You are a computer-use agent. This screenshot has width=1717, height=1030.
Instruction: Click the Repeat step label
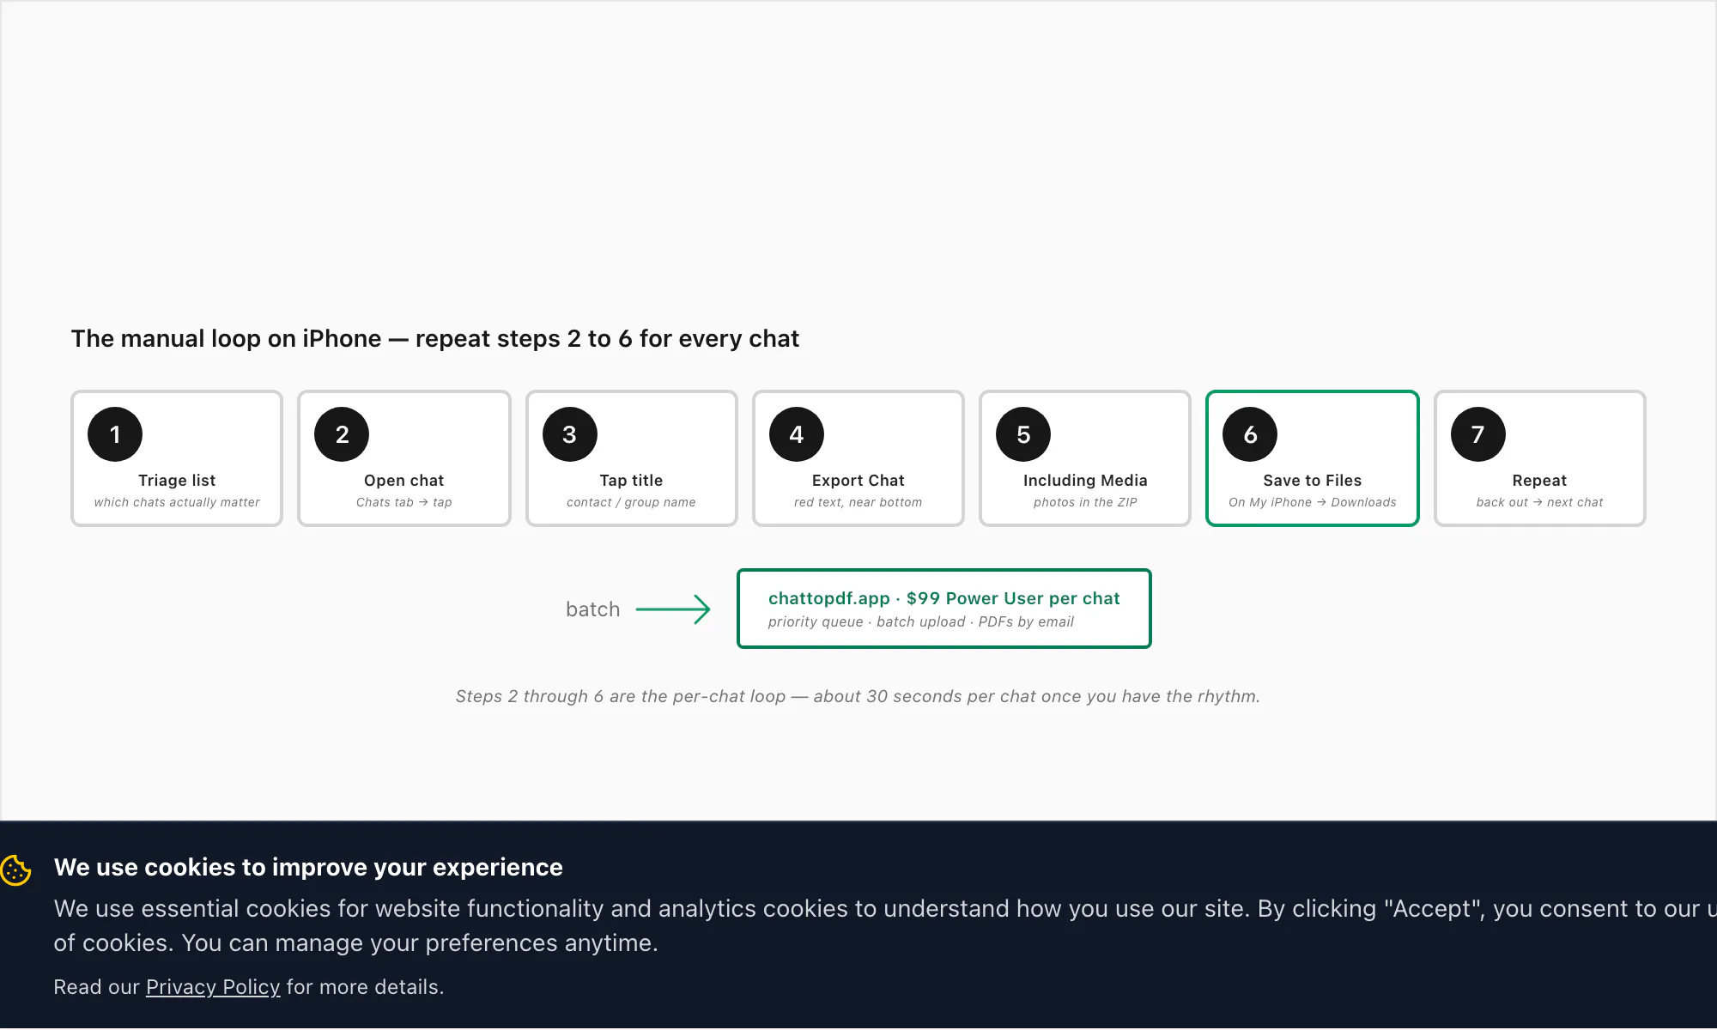pyautogui.click(x=1539, y=481)
